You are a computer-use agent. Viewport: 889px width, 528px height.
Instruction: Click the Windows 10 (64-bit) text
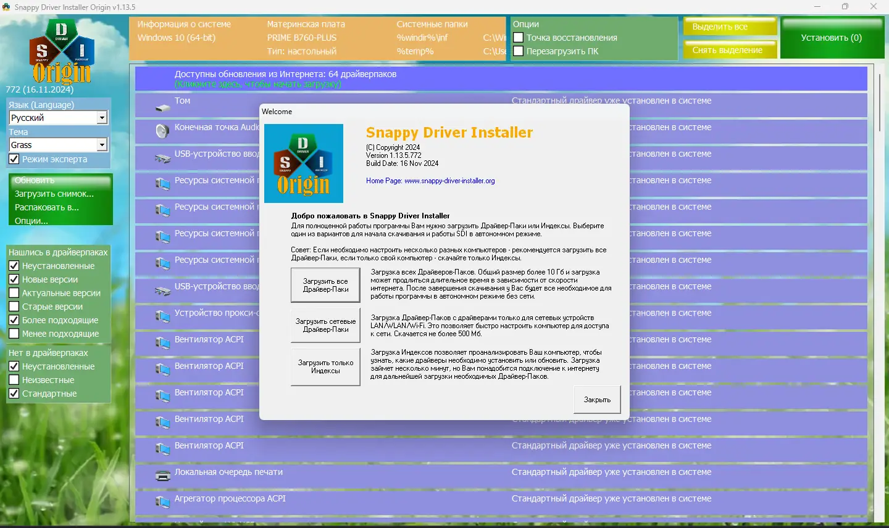click(177, 38)
